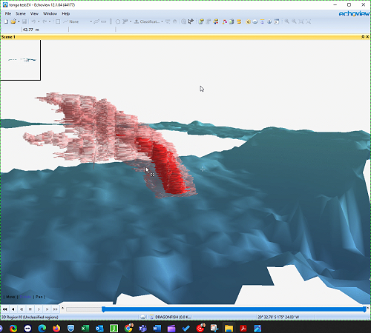Click the blue playback range slider

(x=234, y=309)
